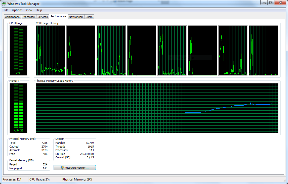Screen dimensions: 288x184
Task: Open the File menu
Action: pyautogui.click(x=6, y=10)
